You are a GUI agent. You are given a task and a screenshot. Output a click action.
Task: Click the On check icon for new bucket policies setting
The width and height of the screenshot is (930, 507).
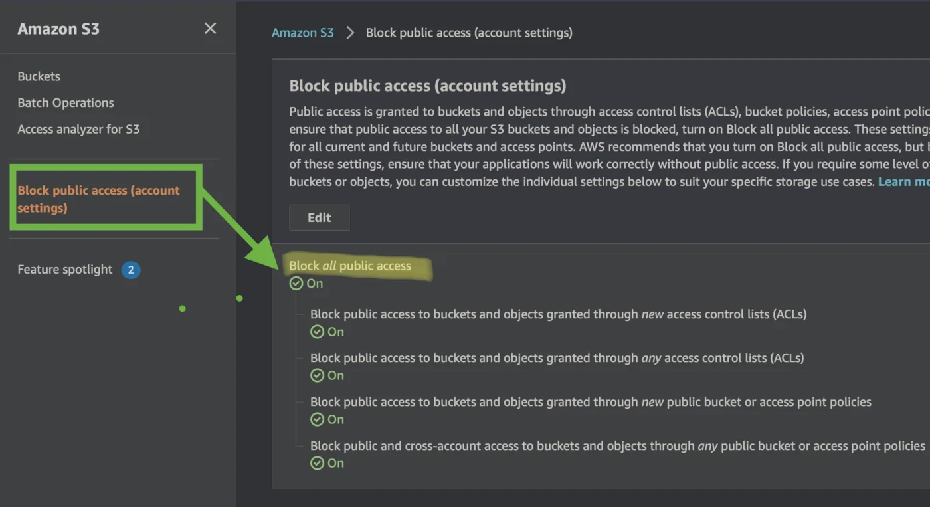(317, 419)
